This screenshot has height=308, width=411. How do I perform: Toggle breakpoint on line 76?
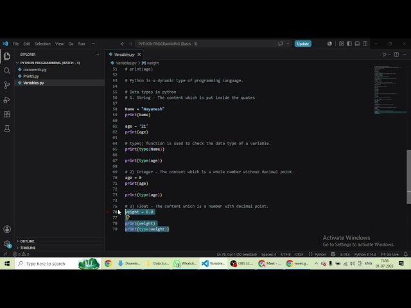tap(107, 212)
